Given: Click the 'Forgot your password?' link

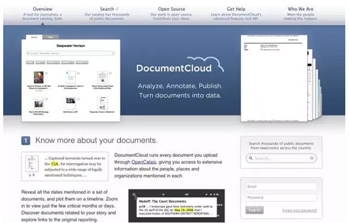Looking at the screenshot, I should [x=300, y=210].
